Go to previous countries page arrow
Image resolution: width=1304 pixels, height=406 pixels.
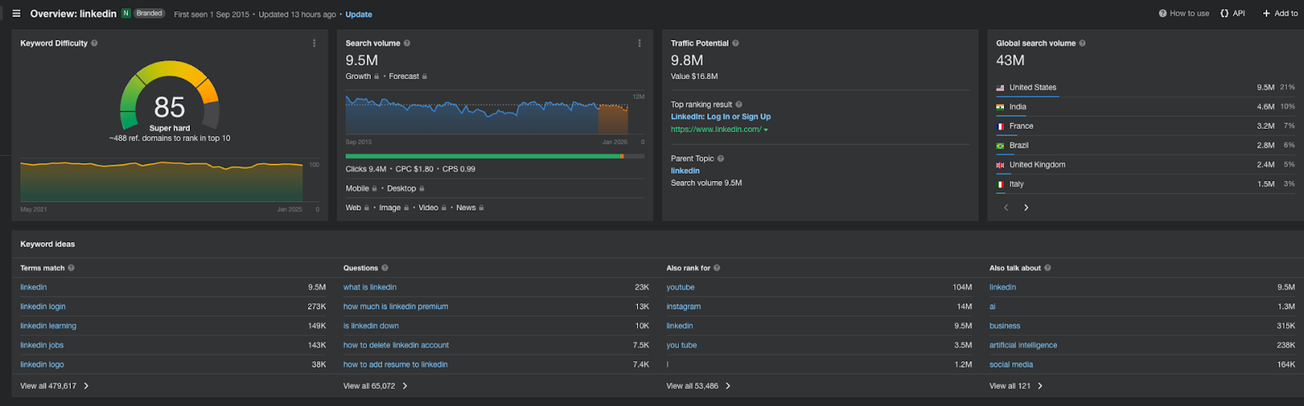[1006, 208]
